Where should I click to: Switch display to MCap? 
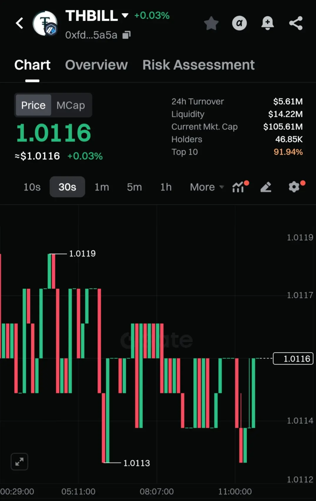(71, 105)
